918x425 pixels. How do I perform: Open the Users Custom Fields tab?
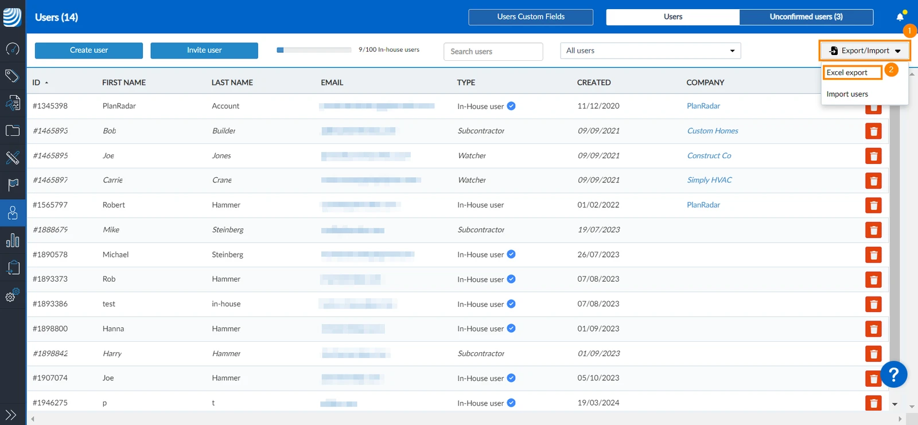(x=531, y=17)
